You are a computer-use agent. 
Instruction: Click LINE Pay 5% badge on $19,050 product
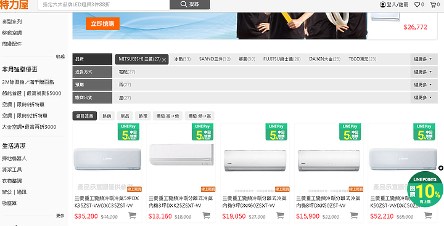(x=276, y=132)
